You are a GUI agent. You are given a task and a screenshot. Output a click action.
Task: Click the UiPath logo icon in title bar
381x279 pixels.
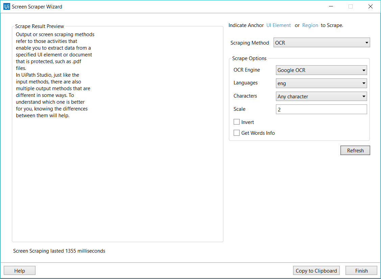pos(7,6)
